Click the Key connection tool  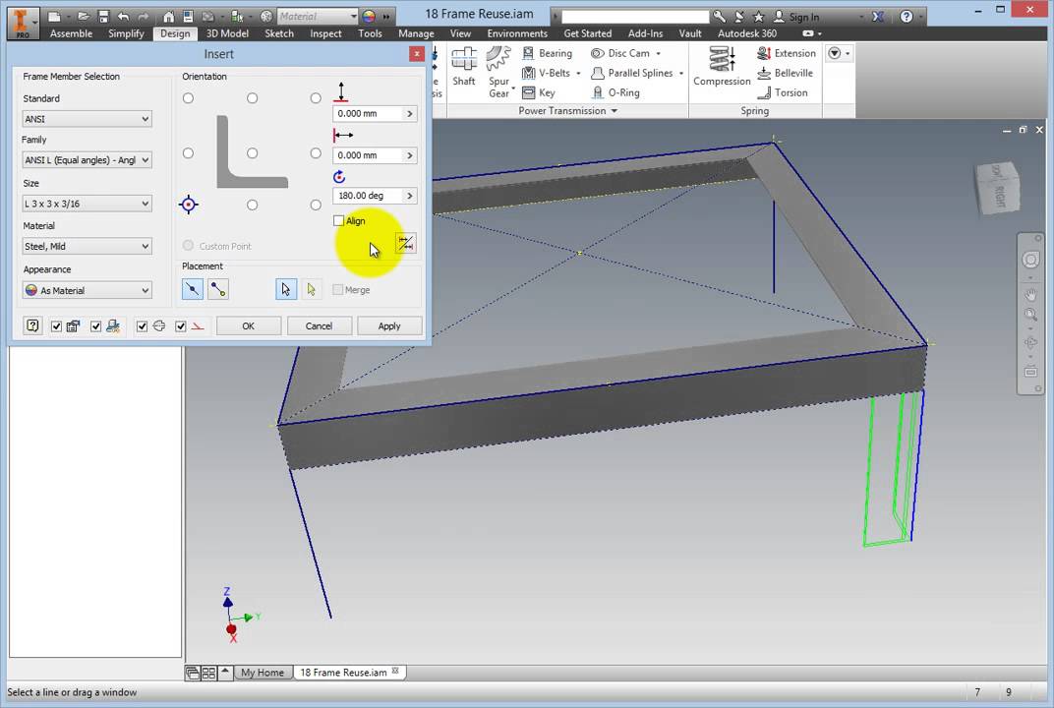pyautogui.click(x=539, y=92)
